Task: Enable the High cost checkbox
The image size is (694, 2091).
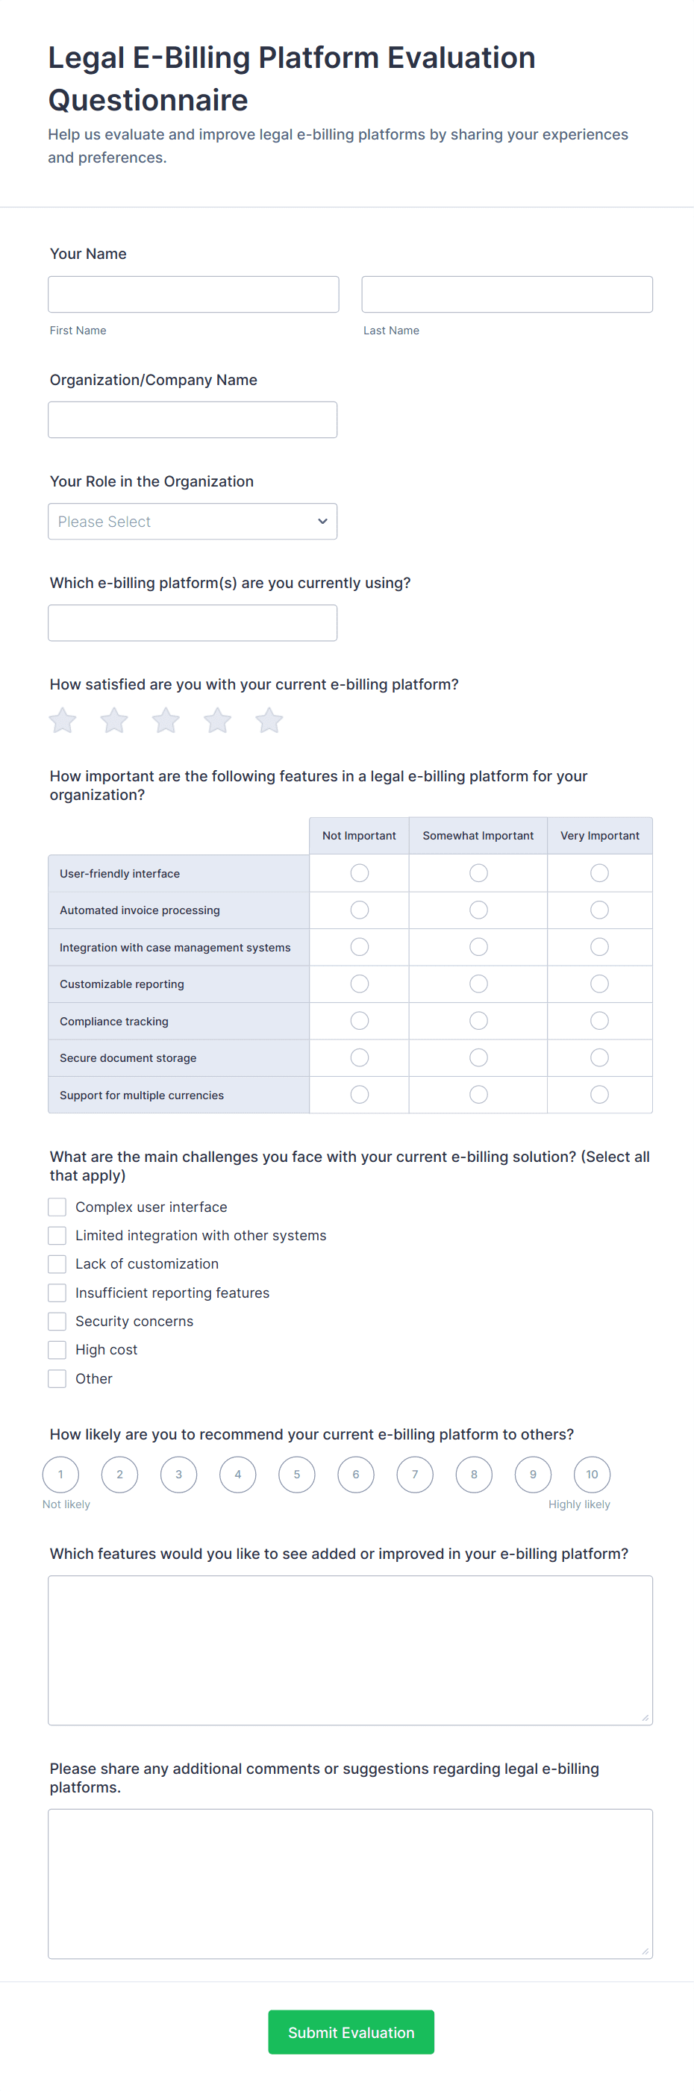Action: (57, 1350)
